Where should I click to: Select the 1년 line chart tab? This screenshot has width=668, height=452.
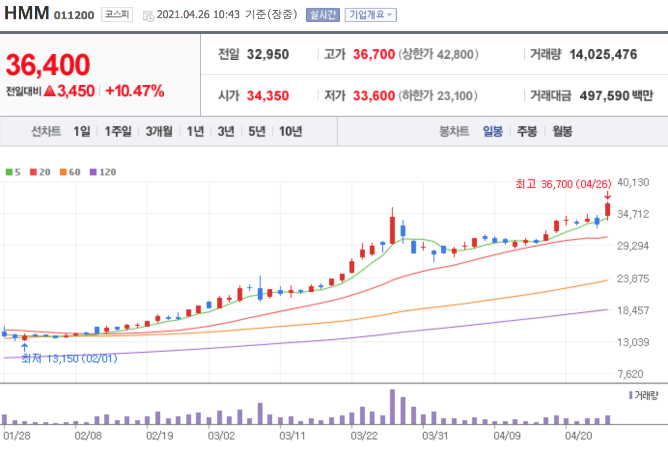[195, 131]
